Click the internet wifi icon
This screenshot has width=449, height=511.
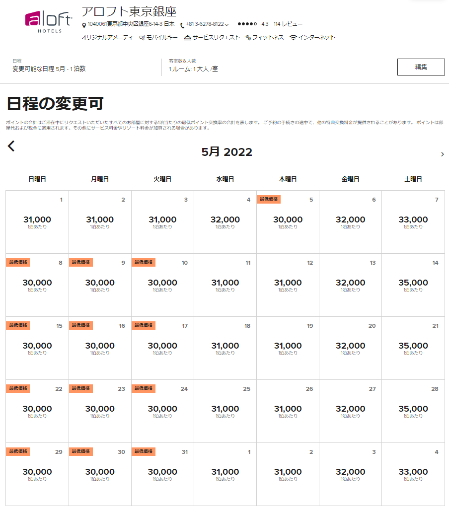coord(294,38)
